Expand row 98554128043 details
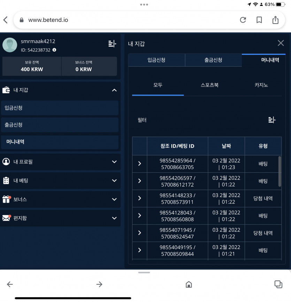Screen dimensions: 291x302 click(x=140, y=215)
